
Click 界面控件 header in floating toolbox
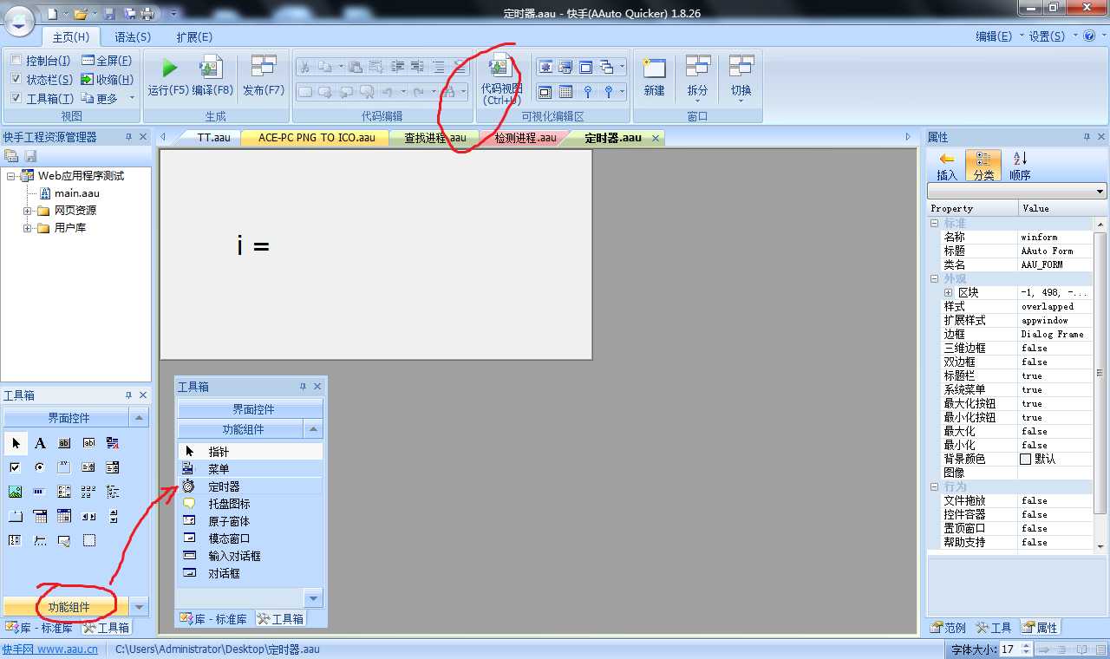(x=250, y=409)
